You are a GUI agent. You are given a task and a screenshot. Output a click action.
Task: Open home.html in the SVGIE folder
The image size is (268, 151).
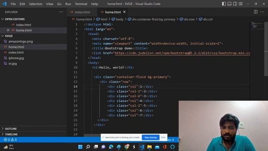(16, 47)
